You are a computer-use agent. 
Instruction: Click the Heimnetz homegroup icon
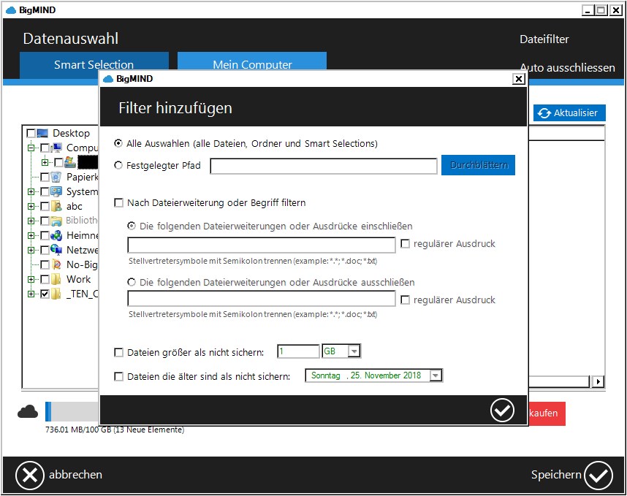pos(56,235)
